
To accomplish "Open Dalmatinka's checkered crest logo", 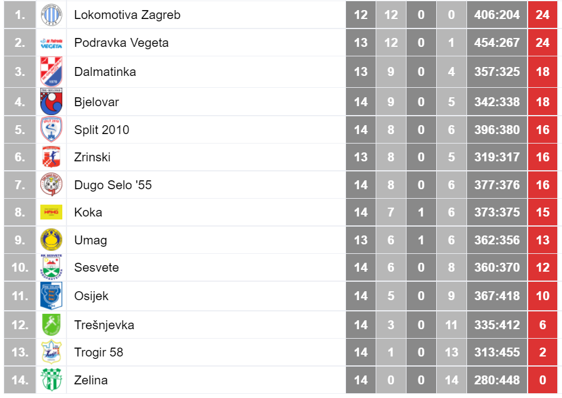I will tap(51, 72).
